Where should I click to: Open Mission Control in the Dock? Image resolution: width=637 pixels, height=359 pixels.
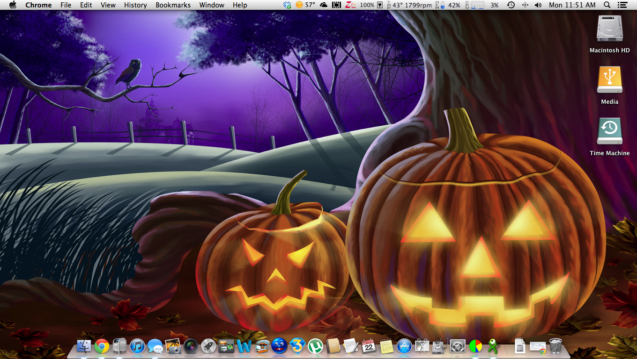click(226, 346)
